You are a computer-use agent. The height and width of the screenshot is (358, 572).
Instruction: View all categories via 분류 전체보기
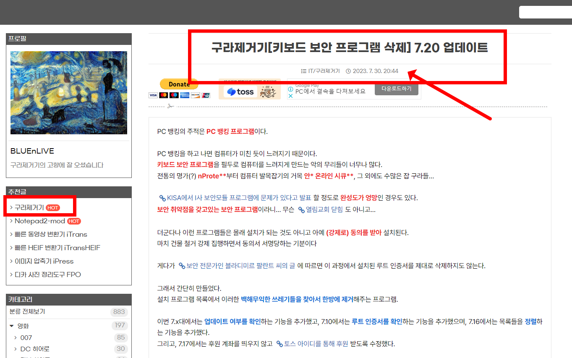(27, 312)
